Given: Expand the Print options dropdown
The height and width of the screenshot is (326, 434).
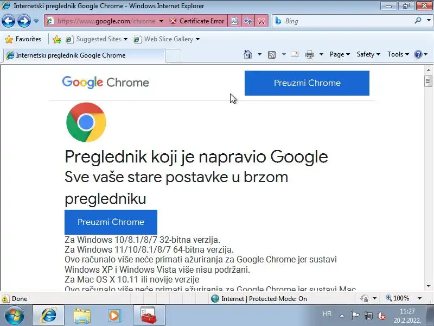Looking at the screenshot, I should 321,54.
